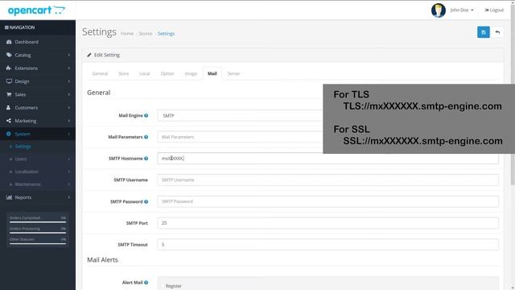Click the SMTP Timeout field
515x290 pixels.
(x=328, y=245)
